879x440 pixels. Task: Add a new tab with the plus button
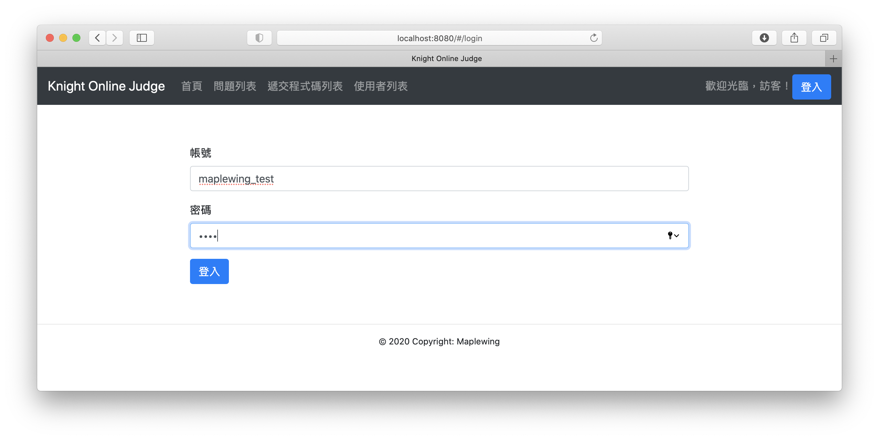[833, 59]
